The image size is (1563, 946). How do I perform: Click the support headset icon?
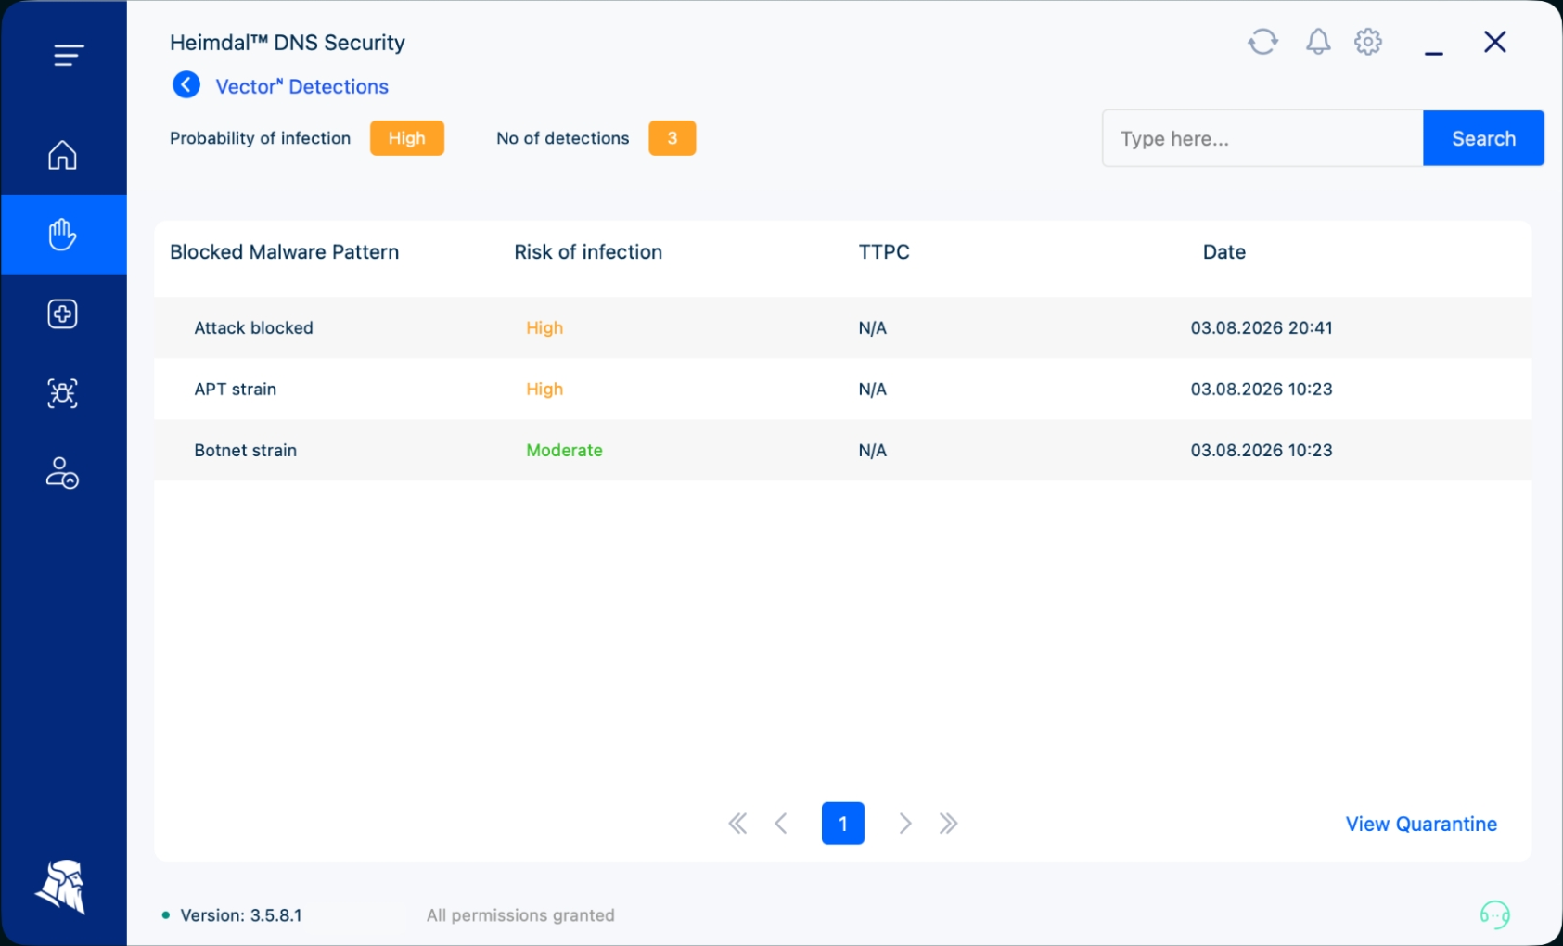1494,915
